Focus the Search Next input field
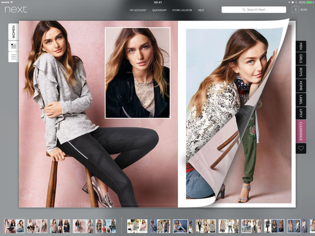The width and height of the screenshot is (315, 236). (254, 10)
